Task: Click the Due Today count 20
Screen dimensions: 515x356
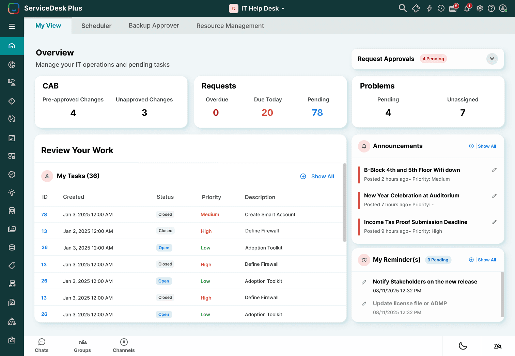Action: 267,113
